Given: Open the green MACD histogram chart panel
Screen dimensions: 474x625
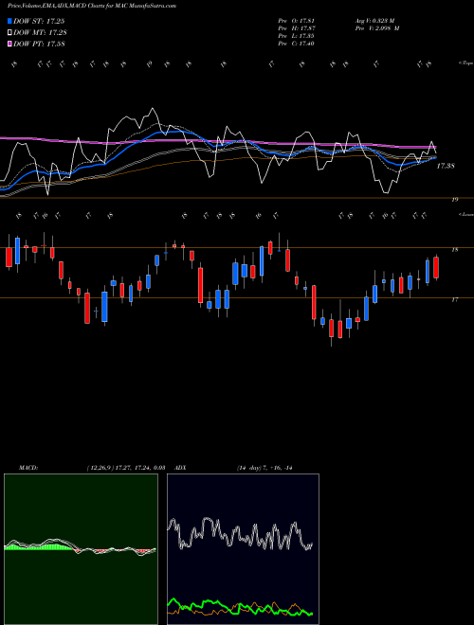Looking at the screenshot, I should pyautogui.click(x=81, y=549).
